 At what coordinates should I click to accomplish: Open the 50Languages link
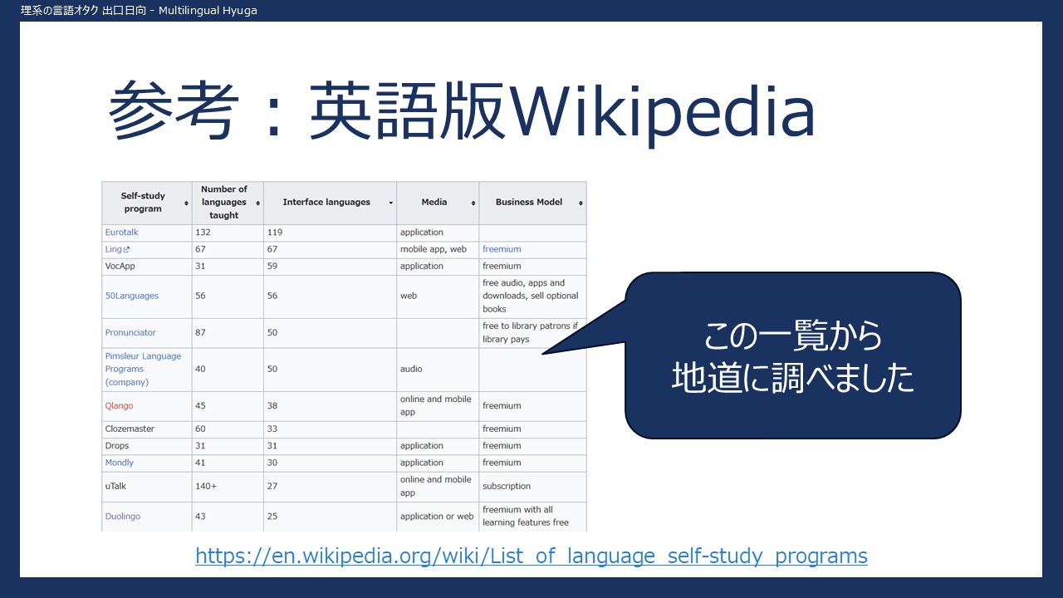131,296
